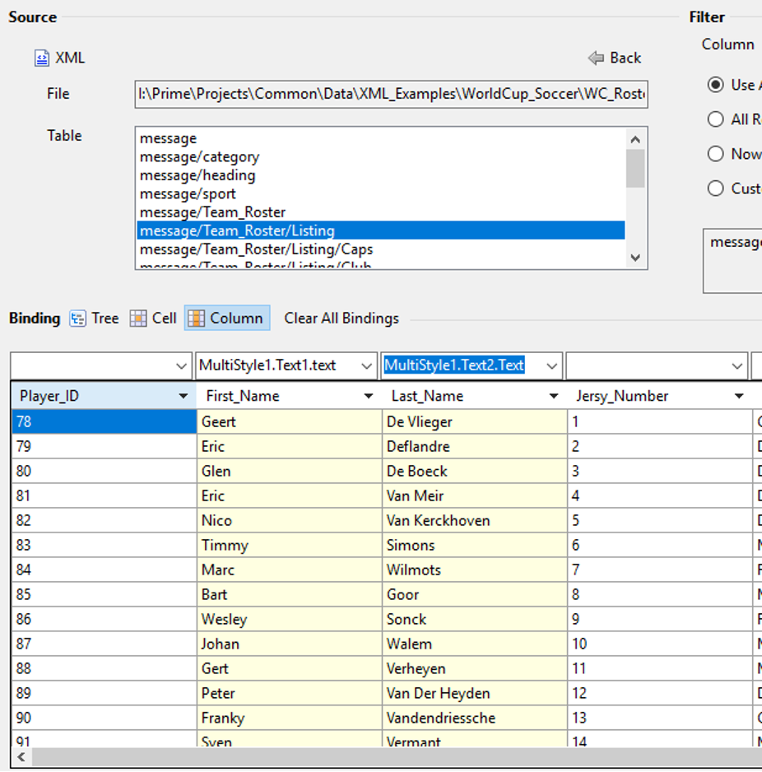Select the Cell binding icon
Screen dimensions: 762x772
pyautogui.click(x=139, y=319)
